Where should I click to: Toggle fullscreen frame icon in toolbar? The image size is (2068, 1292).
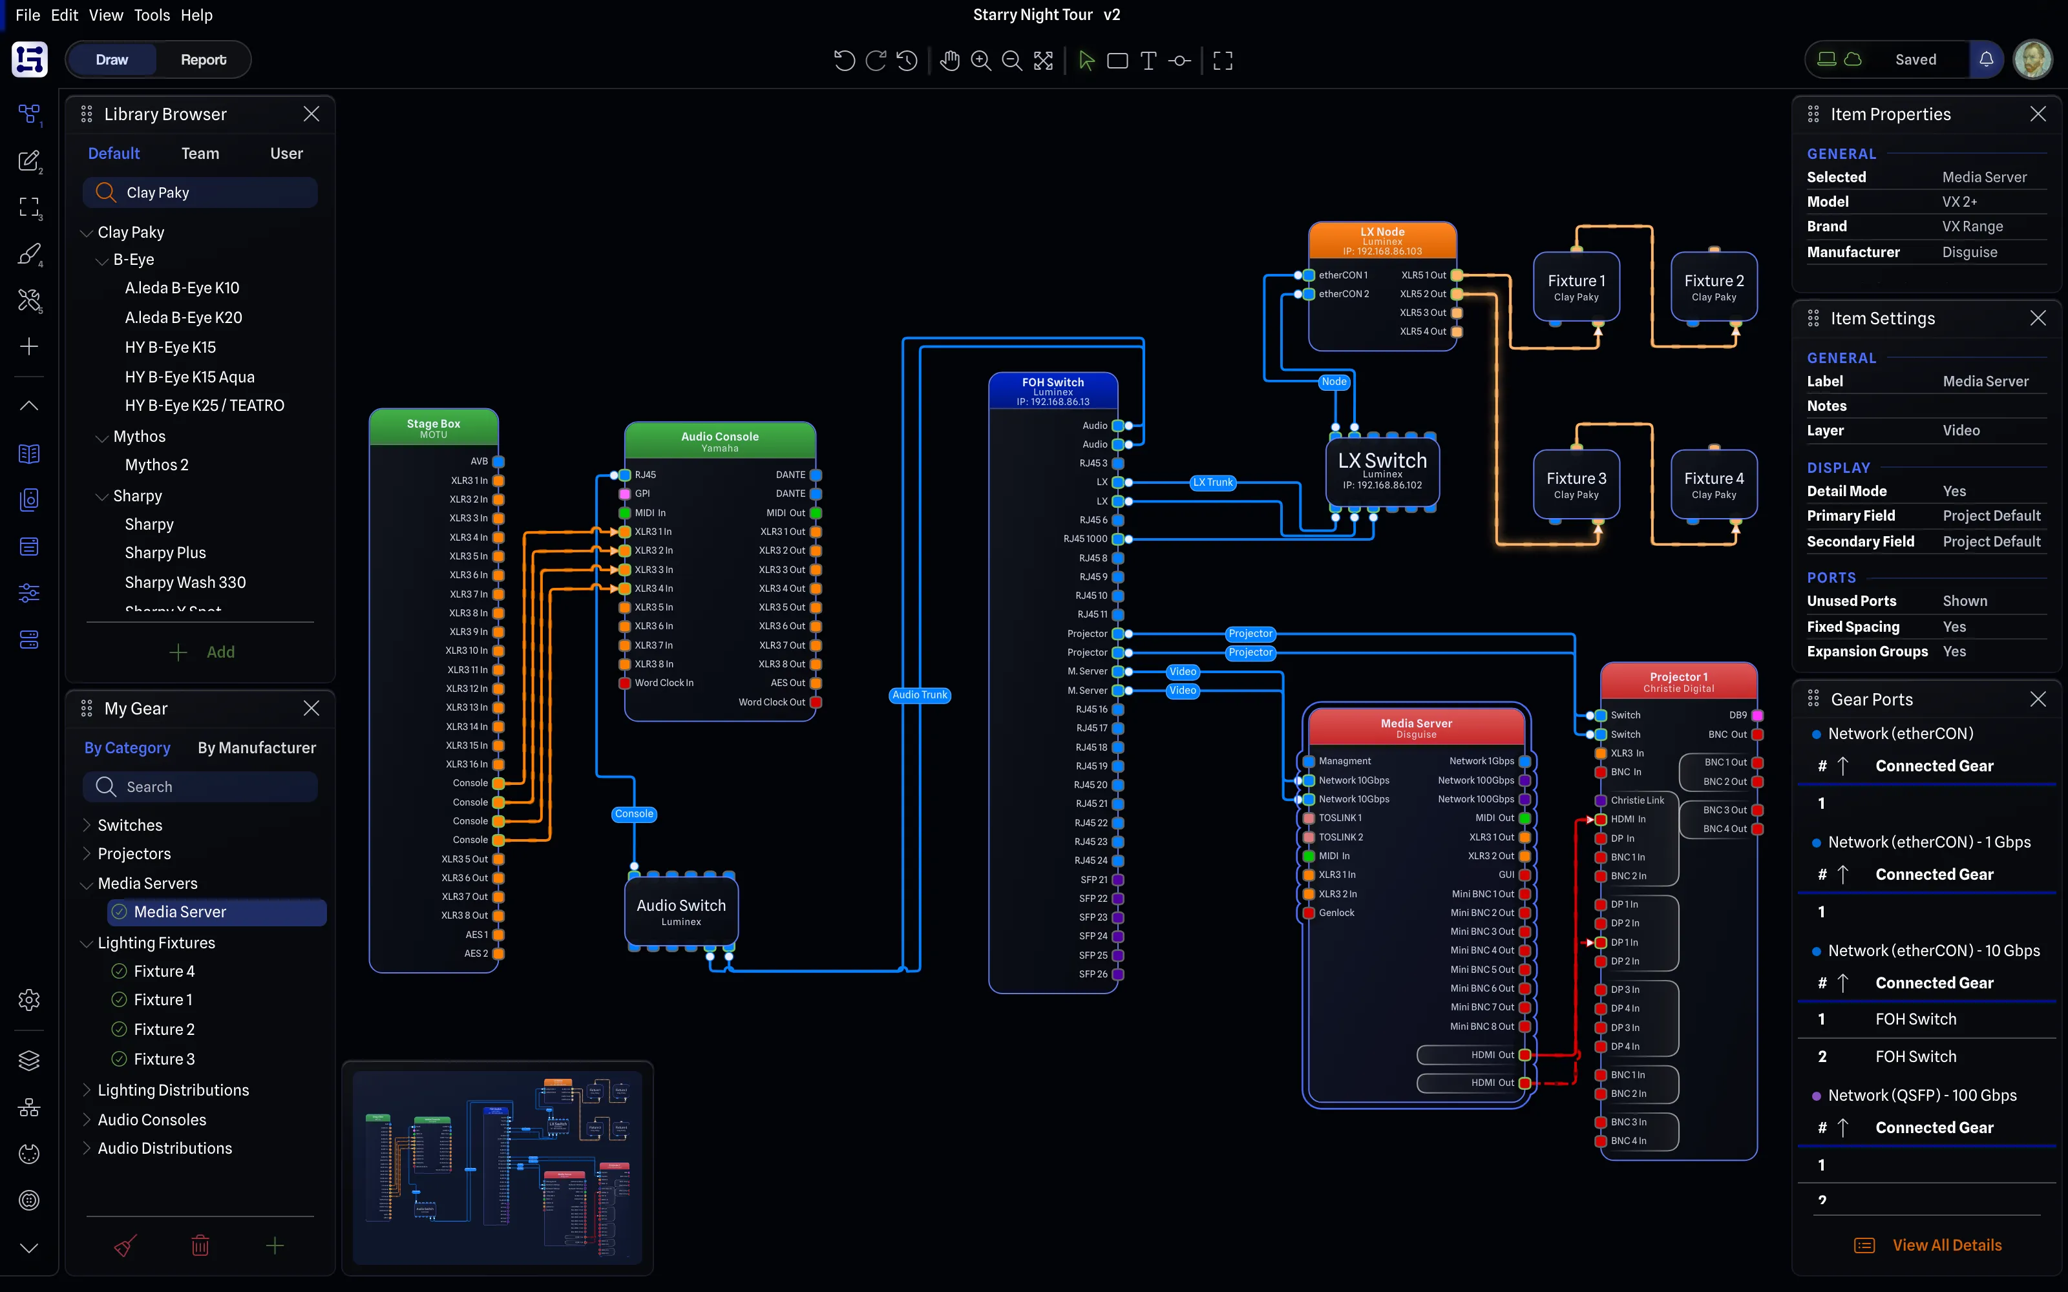1223,60
